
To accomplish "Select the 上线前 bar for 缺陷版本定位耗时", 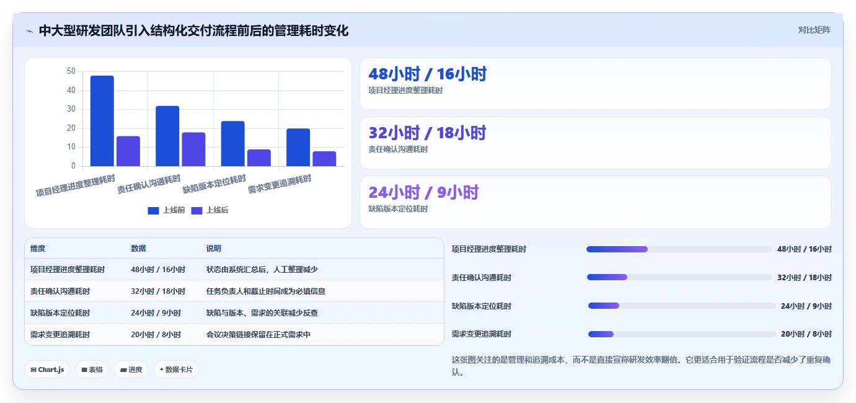I will click(x=233, y=144).
